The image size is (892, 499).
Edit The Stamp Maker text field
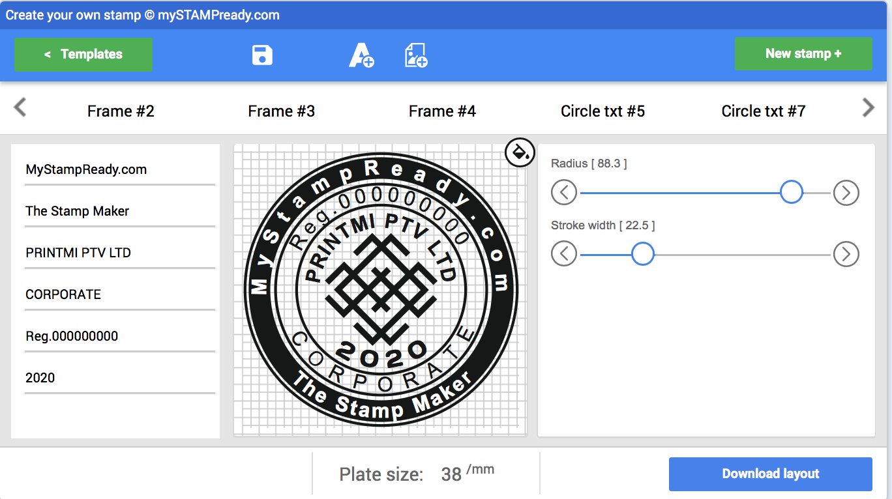(120, 212)
